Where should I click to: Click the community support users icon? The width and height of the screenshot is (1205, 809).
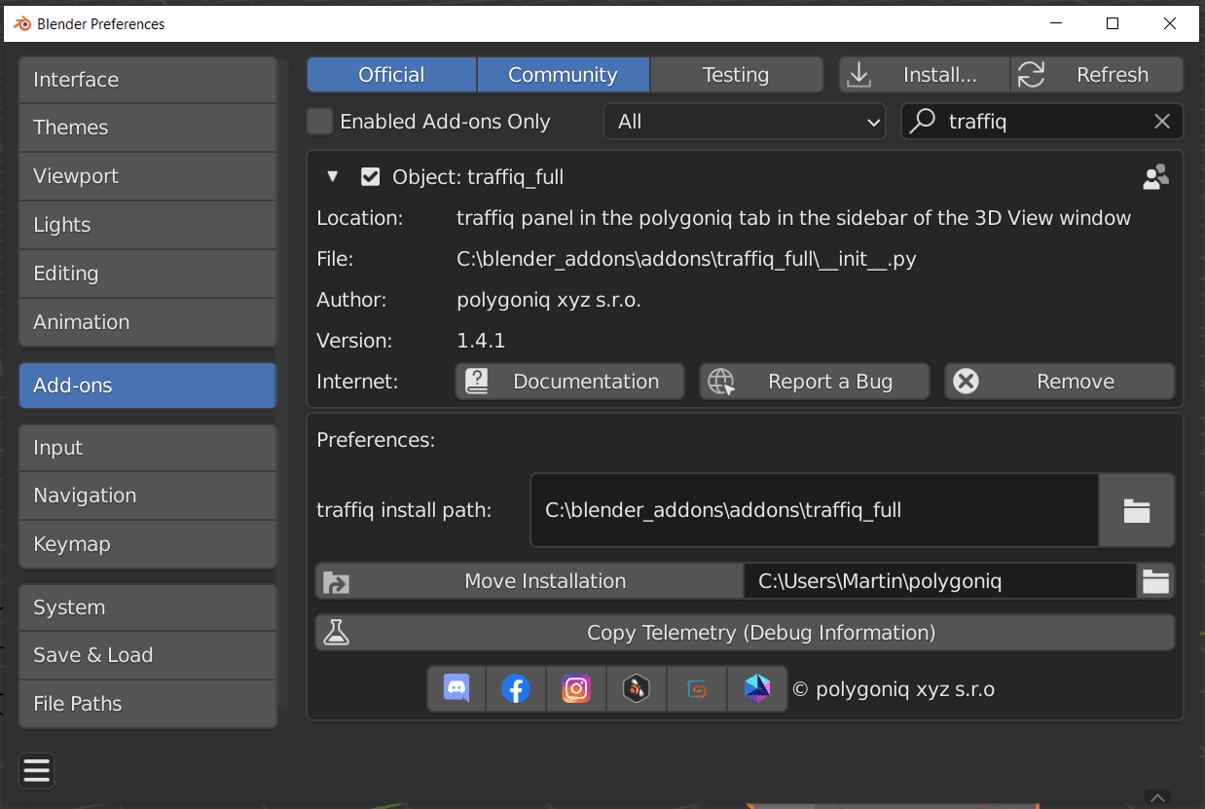point(1155,177)
